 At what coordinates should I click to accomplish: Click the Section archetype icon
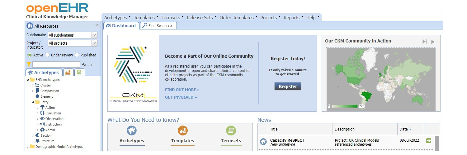[x=37, y=135]
